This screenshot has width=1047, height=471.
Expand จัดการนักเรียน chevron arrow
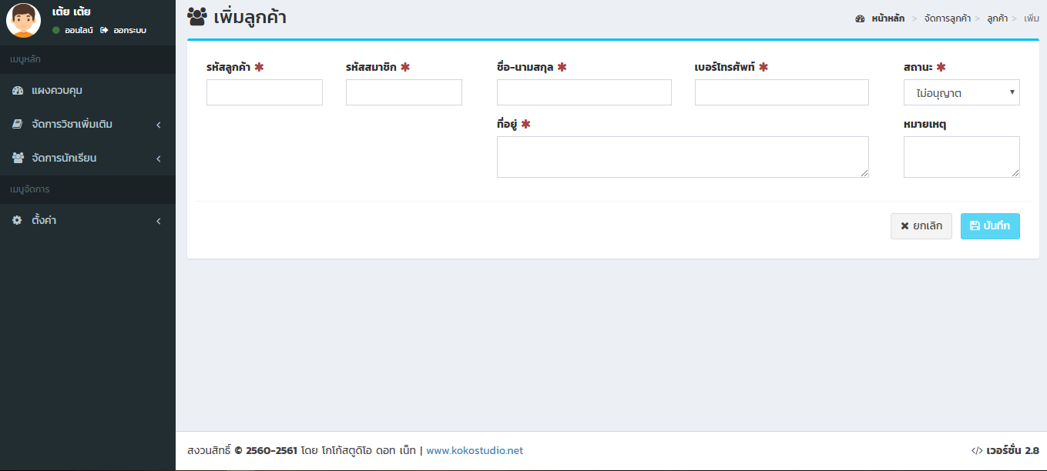pos(158,159)
